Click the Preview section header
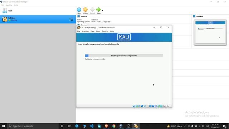This screenshot has height=129, width=229. (200, 16)
